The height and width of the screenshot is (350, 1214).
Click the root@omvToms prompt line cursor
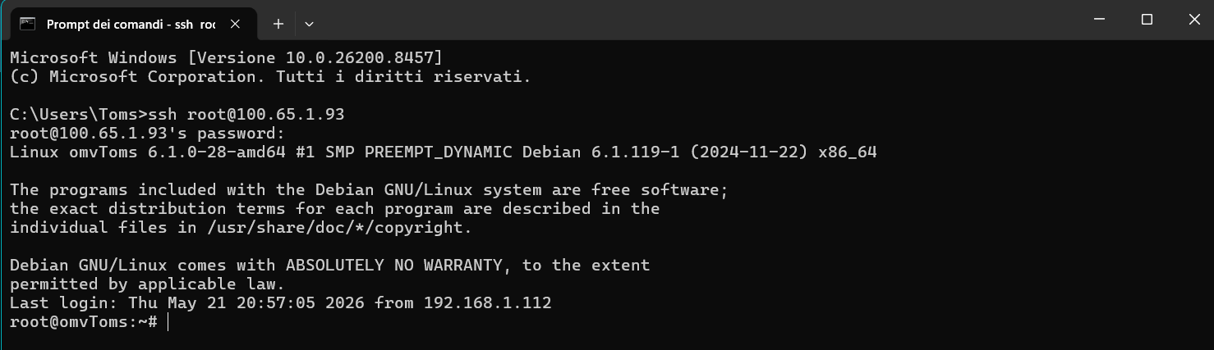[x=168, y=322]
